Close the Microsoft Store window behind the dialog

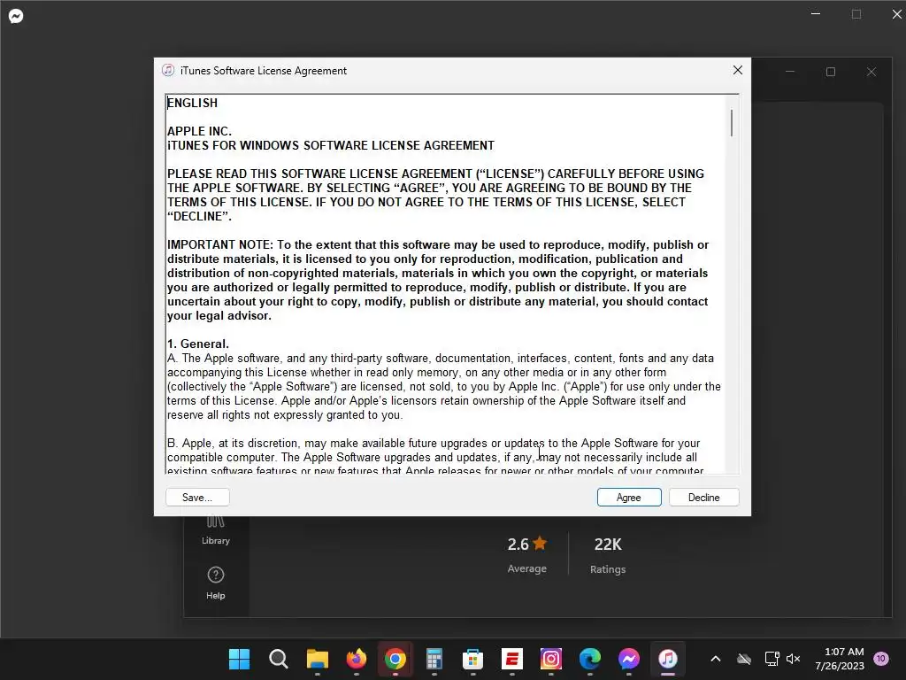coord(871,72)
